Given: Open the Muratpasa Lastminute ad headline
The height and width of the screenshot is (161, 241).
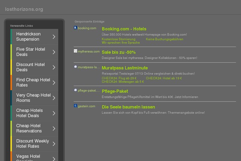Looking at the screenshot, I should [125, 68].
